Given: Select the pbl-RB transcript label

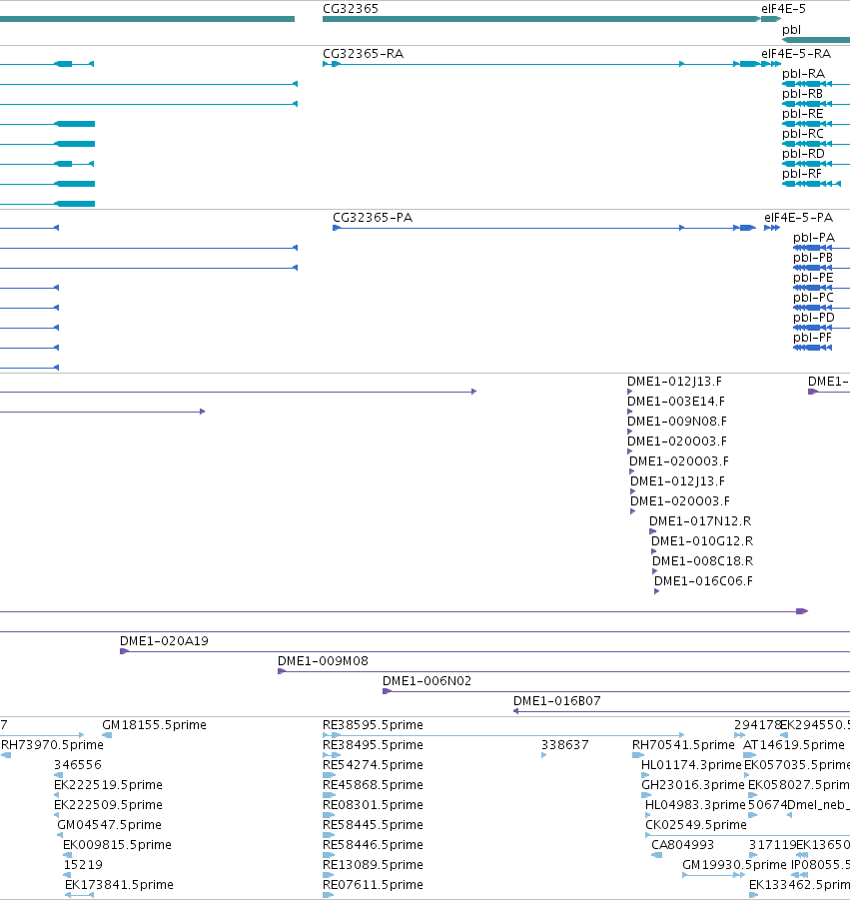Looking at the screenshot, I should click(x=802, y=94).
